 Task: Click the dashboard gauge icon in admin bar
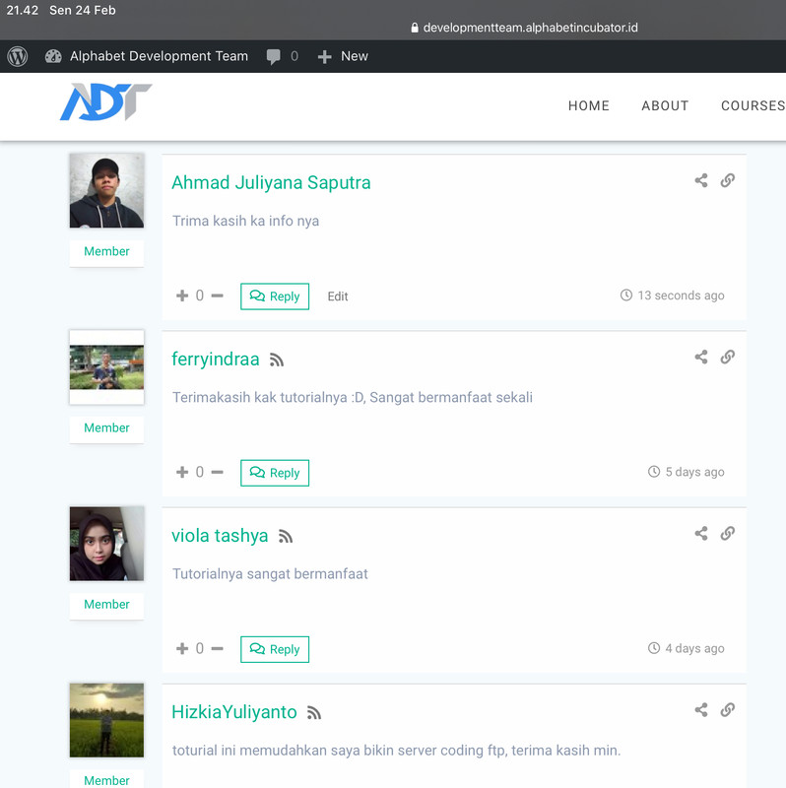tap(53, 56)
